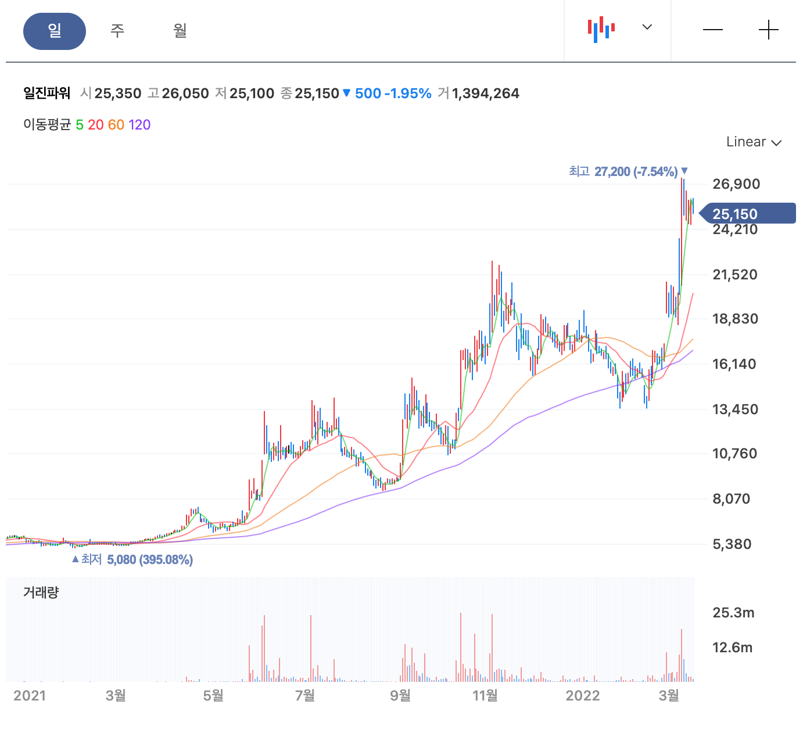
Task: Click the 최고 27,200 high marker
Action: (628, 171)
